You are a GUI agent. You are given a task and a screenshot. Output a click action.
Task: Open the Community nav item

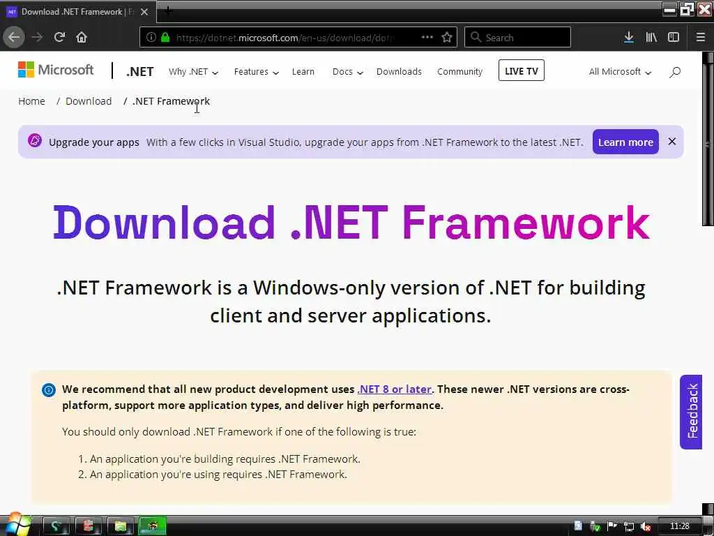[x=459, y=72]
